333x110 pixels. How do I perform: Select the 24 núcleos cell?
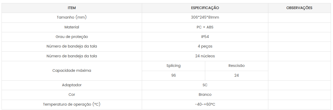[205, 56]
